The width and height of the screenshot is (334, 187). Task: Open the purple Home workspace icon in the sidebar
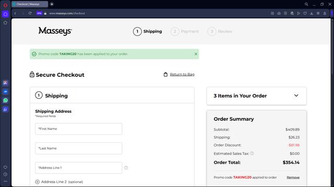coord(5,14)
